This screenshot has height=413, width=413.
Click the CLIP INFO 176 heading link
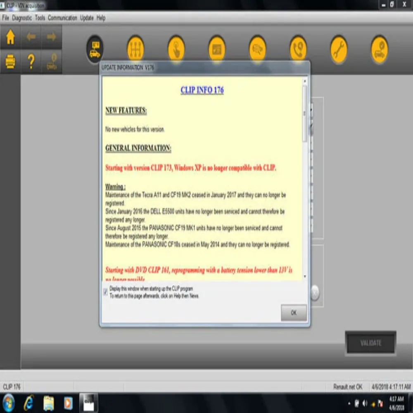[202, 90]
